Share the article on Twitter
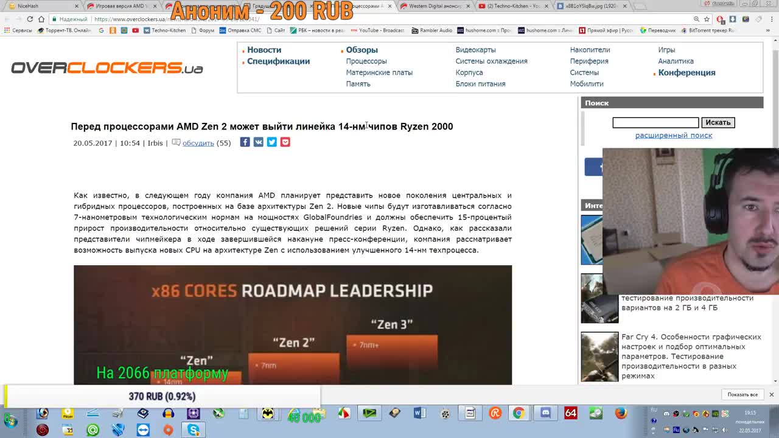 click(x=271, y=142)
